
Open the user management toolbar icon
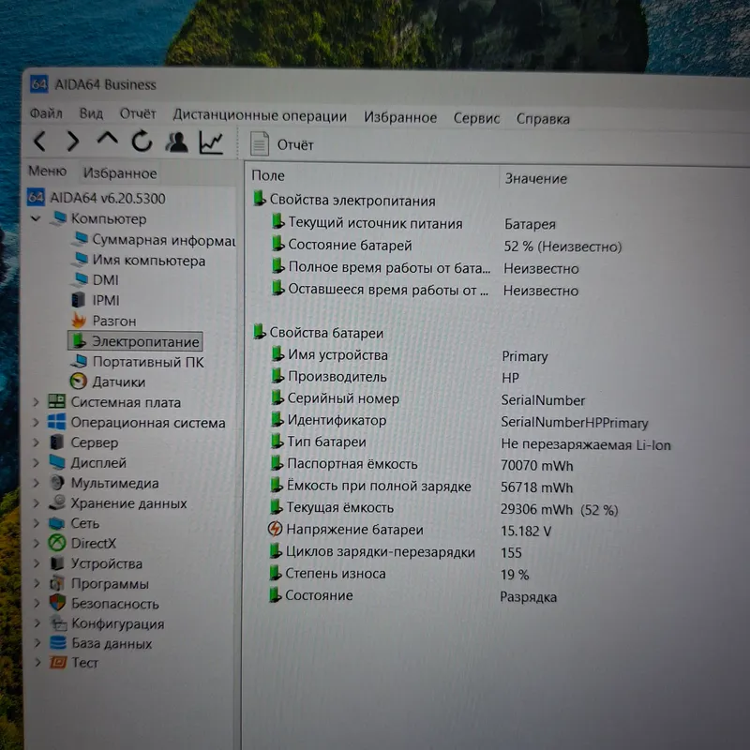176,142
